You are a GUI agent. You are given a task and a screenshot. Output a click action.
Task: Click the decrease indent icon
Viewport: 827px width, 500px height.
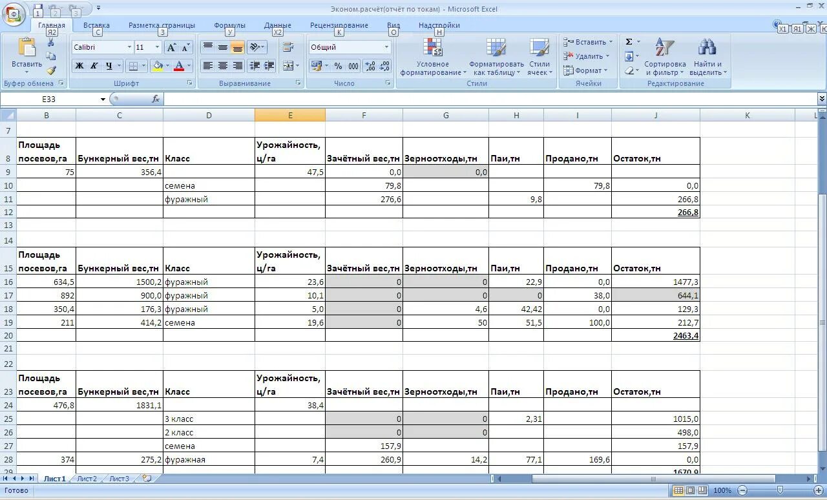(255, 66)
